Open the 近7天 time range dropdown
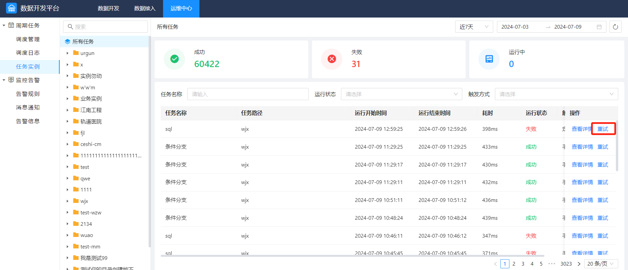628x270 pixels. 474,27
